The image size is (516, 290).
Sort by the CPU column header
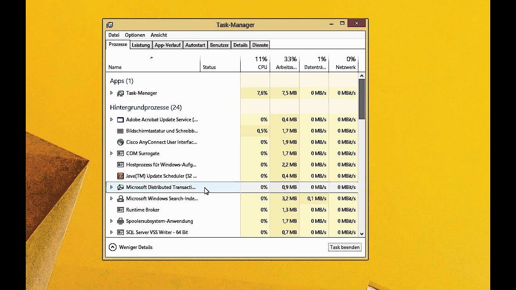point(255,63)
